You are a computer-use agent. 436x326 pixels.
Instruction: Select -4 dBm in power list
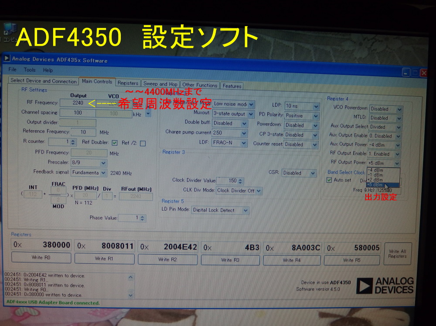[383, 170]
